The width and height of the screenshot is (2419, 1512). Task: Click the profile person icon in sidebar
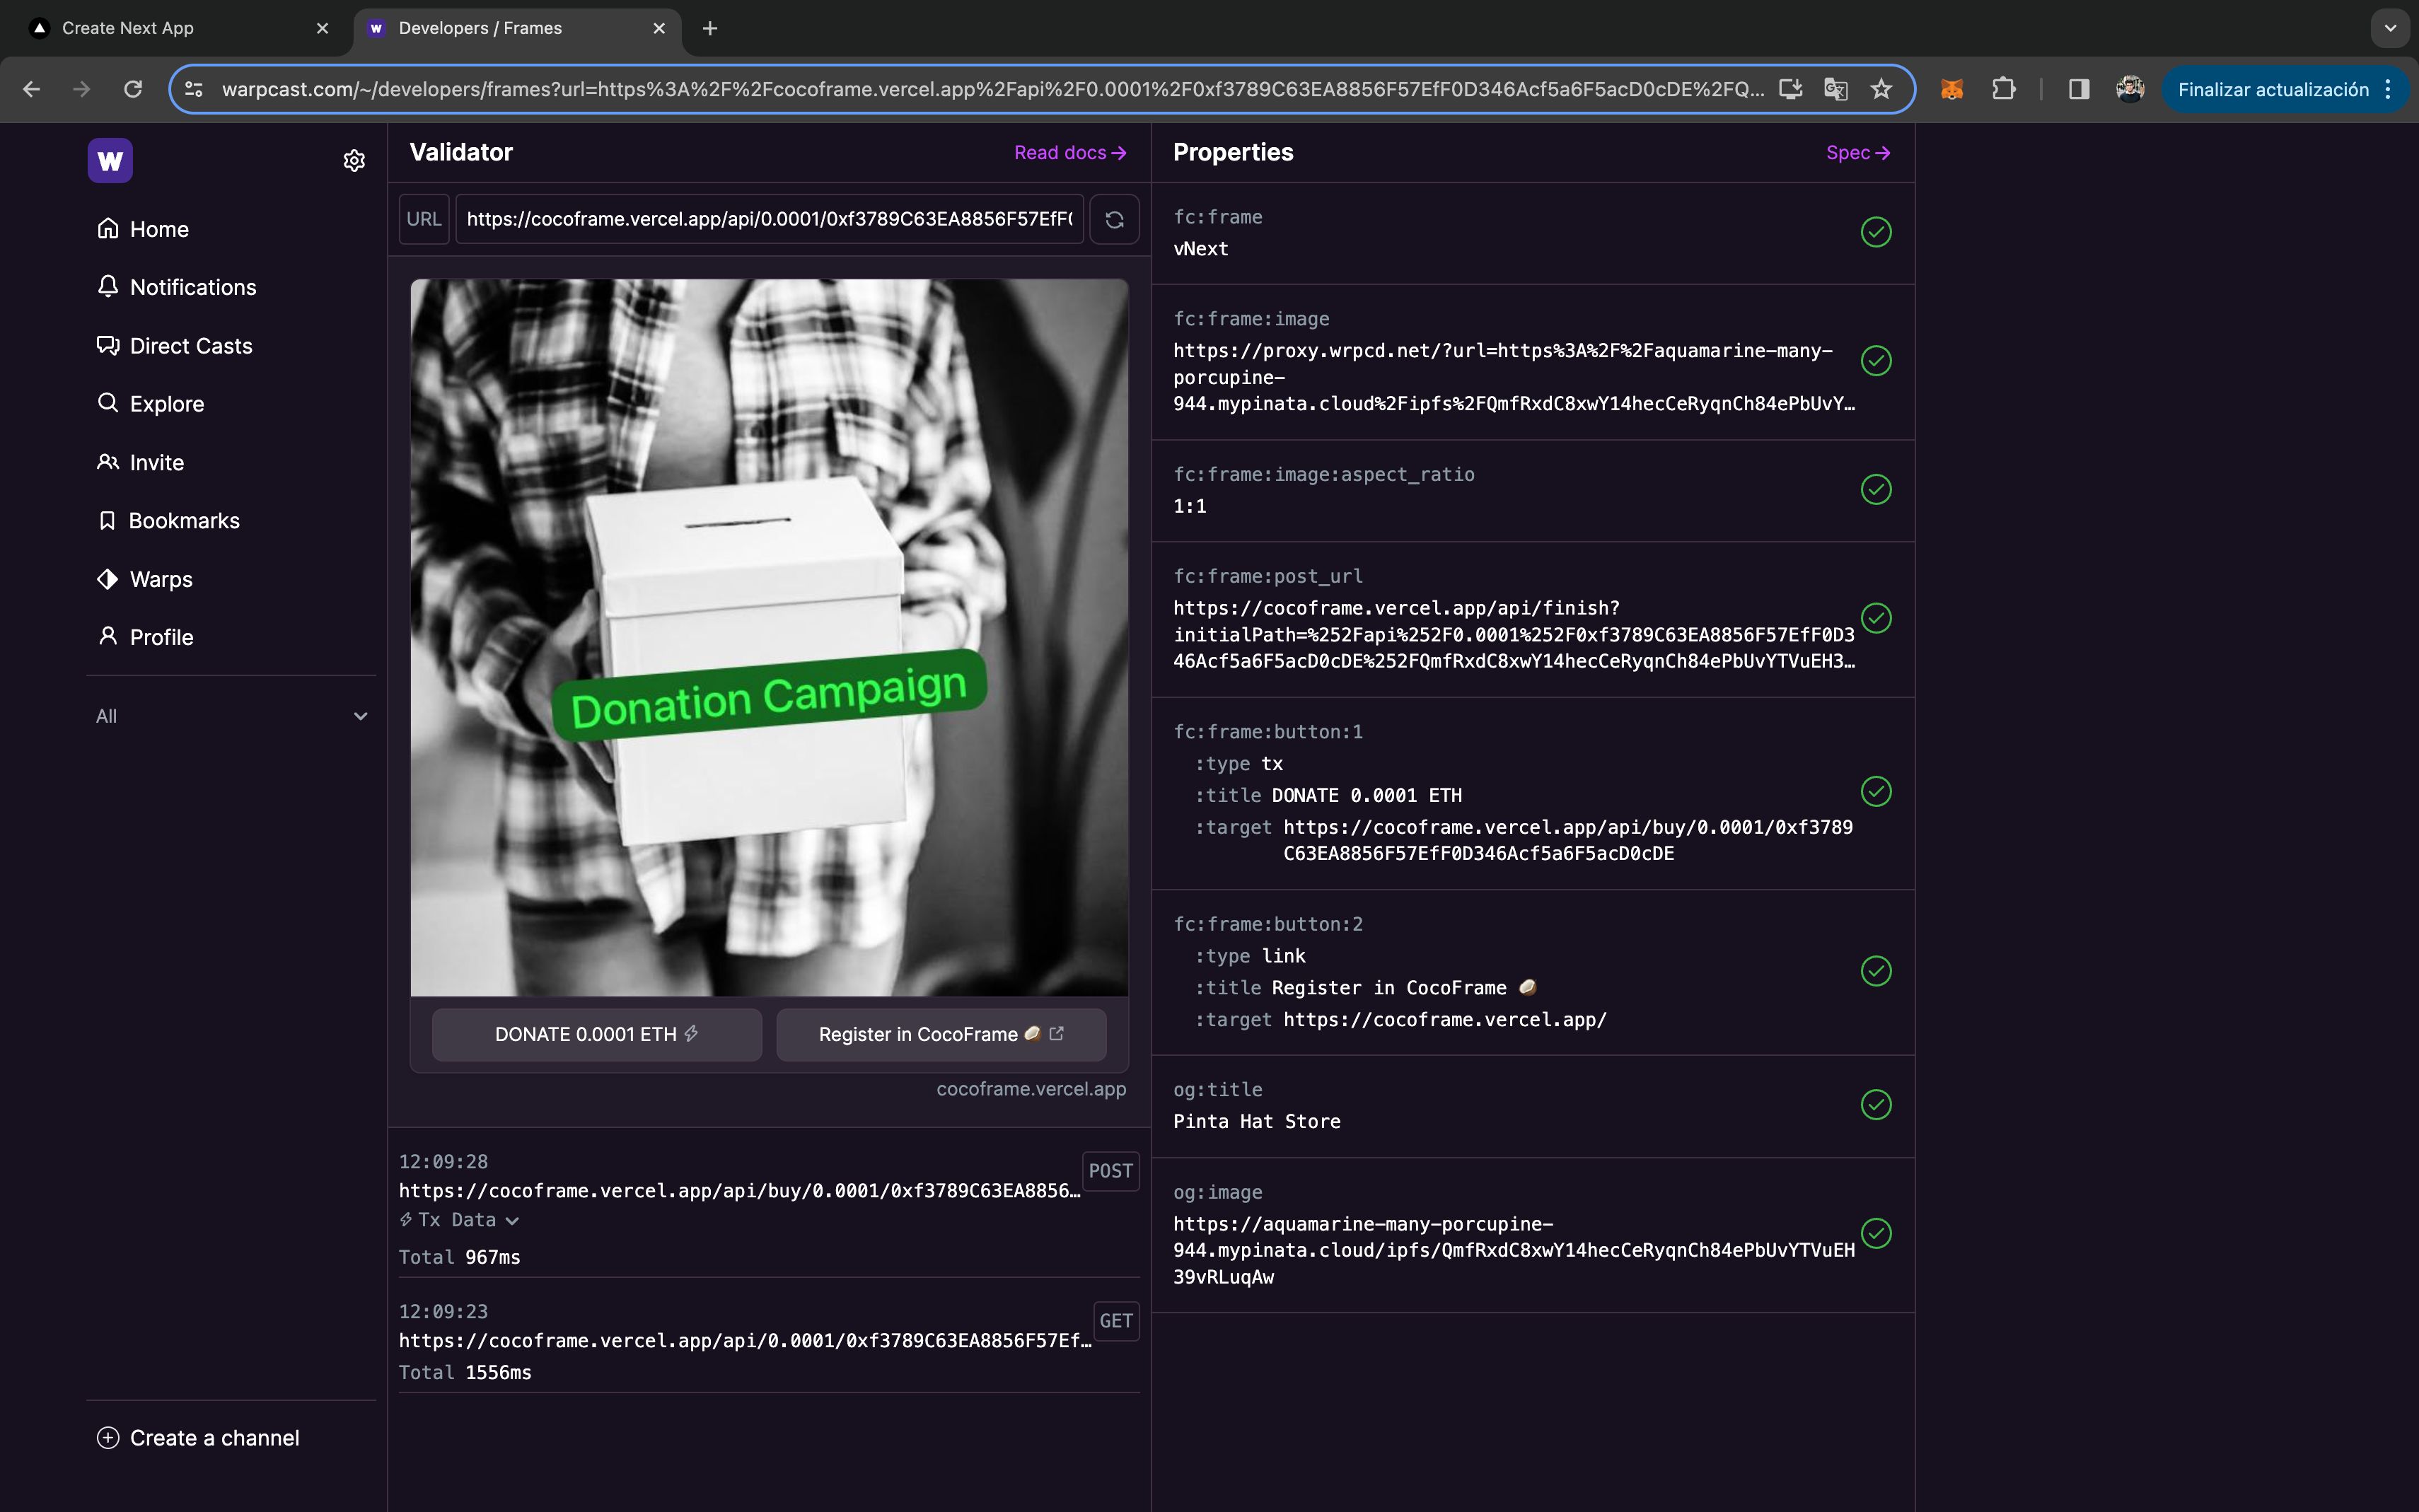pos(108,636)
